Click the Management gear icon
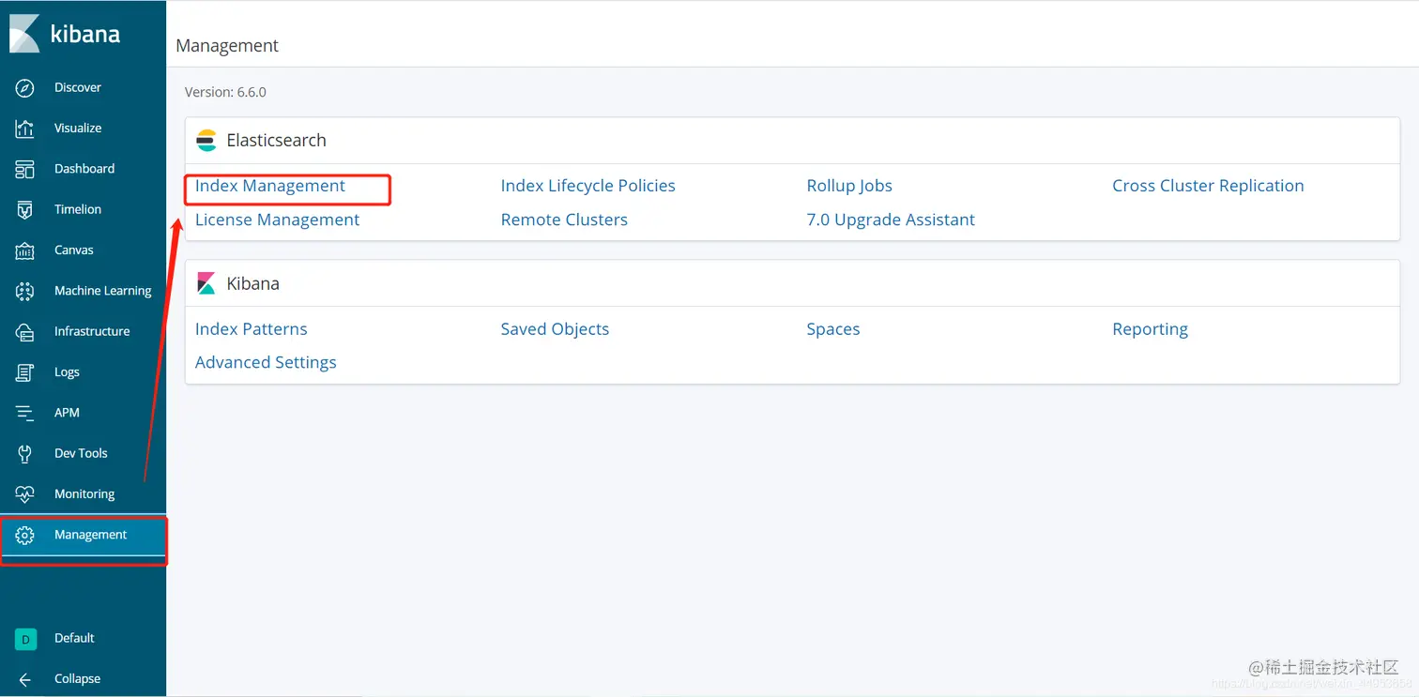 25,535
